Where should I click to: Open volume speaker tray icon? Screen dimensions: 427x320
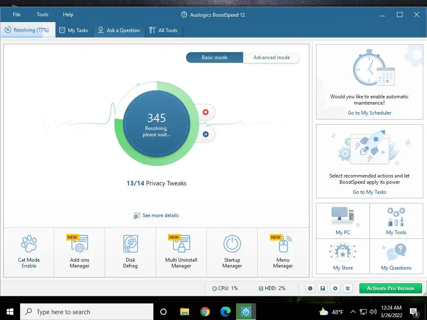pyautogui.click(x=373, y=312)
